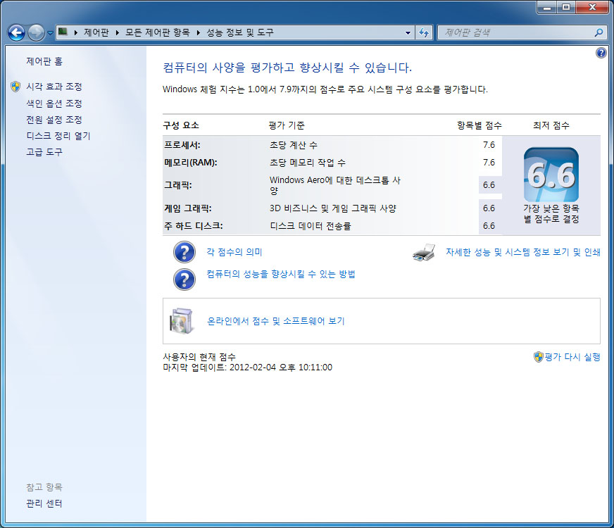Viewport: 614px width, 528px height.
Task: Click the 항목별 점수 column header
Action: tap(480, 125)
